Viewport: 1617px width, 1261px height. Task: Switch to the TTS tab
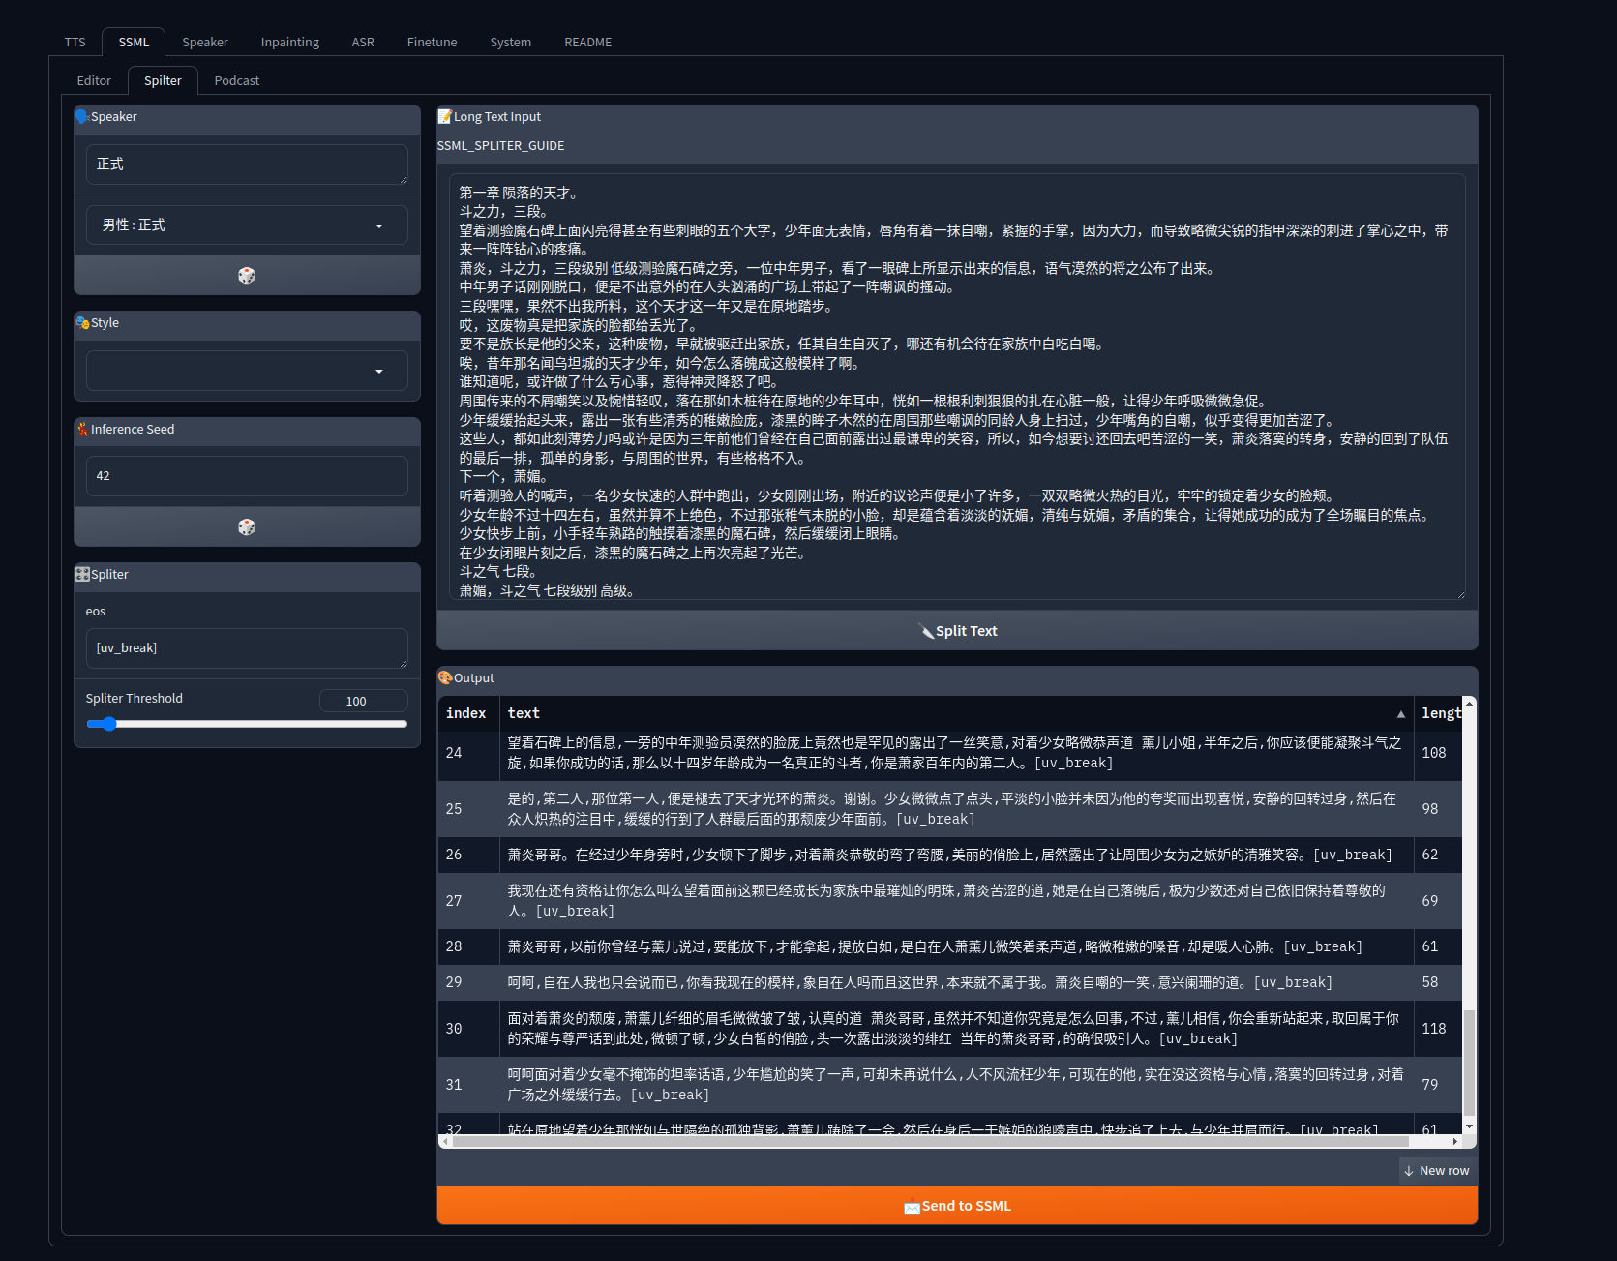[75, 42]
